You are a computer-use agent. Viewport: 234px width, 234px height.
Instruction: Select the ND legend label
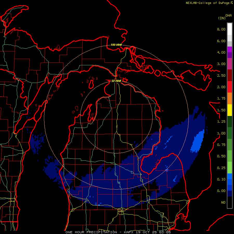click(223, 203)
